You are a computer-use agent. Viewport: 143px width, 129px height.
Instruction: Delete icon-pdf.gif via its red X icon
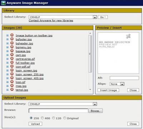point(12,66)
